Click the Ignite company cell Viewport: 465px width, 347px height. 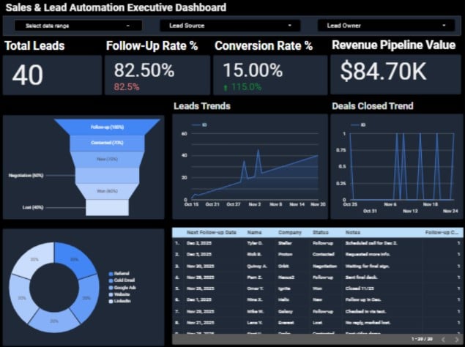[x=284, y=288]
